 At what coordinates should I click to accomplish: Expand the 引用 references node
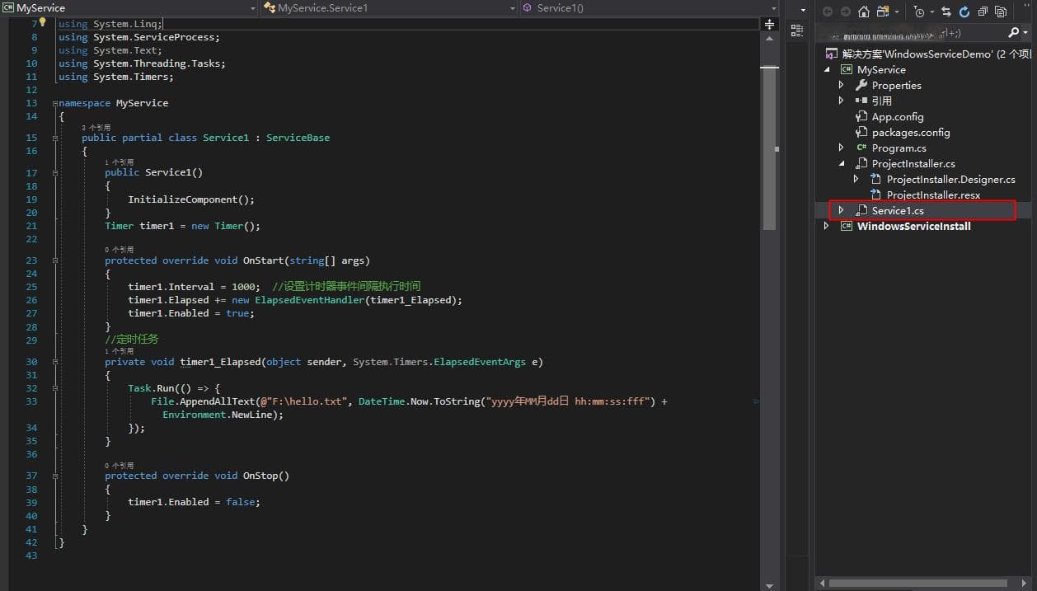click(842, 101)
